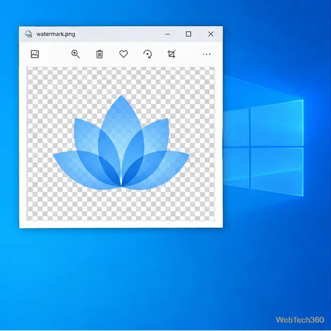The image size is (331, 331).
Task: Click the watermark.png title text
Action: click(x=56, y=34)
